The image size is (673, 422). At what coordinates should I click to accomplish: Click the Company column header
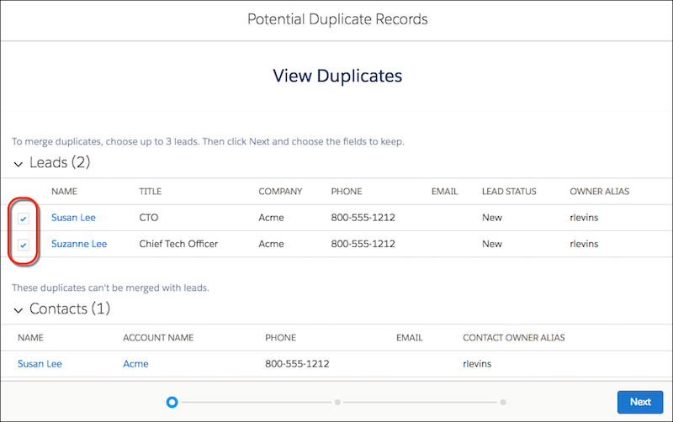[x=280, y=192]
